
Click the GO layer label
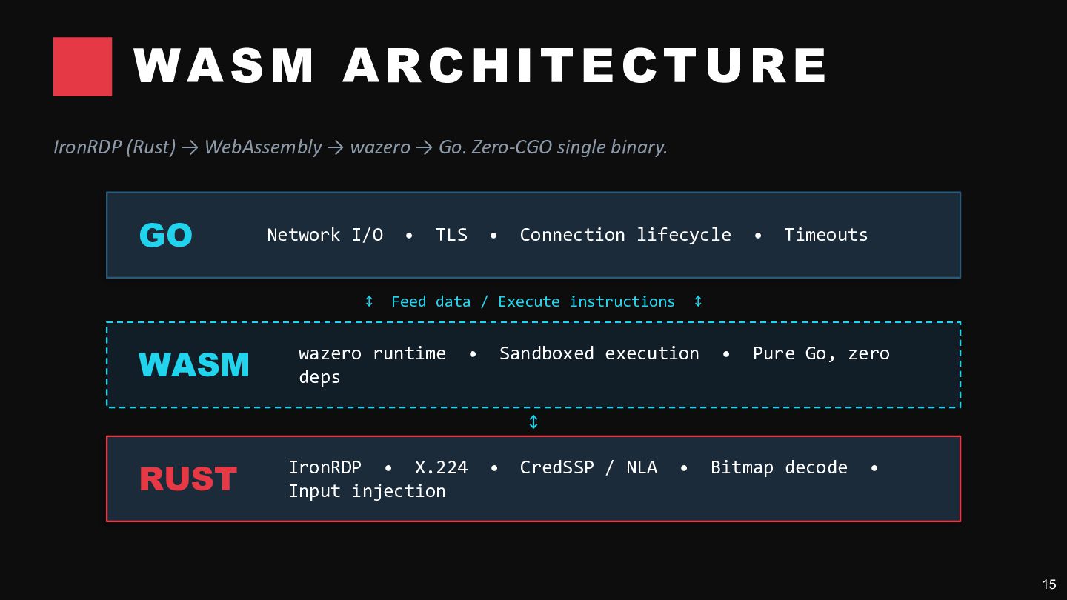coord(166,236)
